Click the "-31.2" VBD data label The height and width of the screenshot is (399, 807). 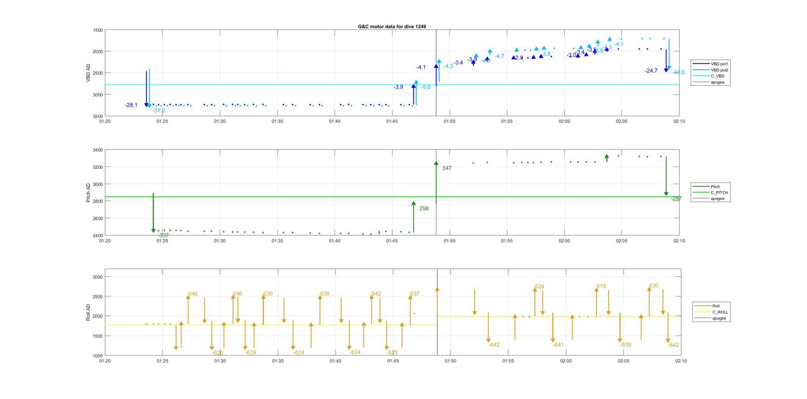click(159, 110)
